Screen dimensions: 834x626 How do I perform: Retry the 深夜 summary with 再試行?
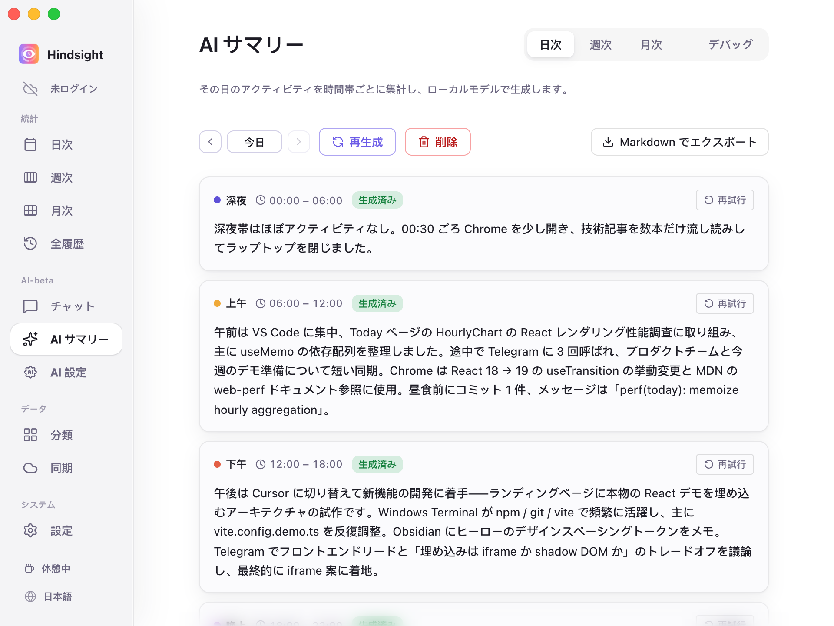[x=725, y=200]
